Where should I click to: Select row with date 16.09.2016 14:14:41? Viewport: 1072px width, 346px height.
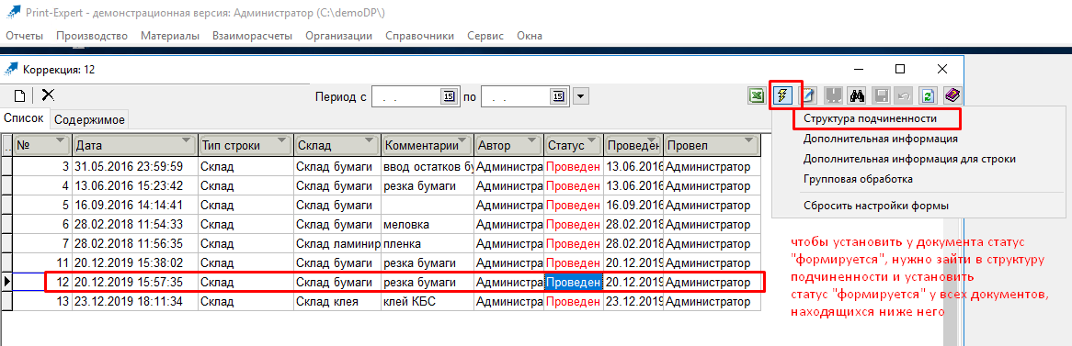coord(382,205)
